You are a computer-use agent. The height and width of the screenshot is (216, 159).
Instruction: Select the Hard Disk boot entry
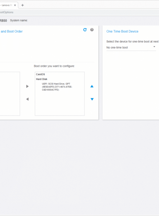42,79
